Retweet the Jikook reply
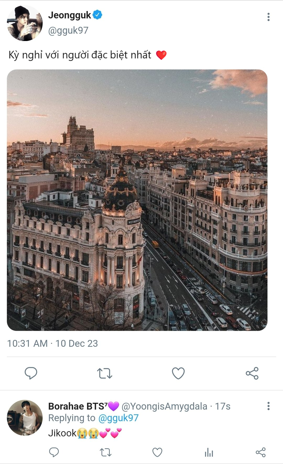Image resolution: width=283 pixels, height=464 pixels. (x=106, y=452)
